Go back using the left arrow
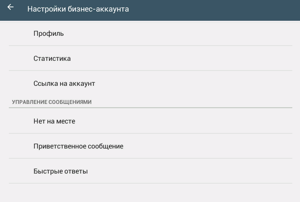The image size is (300, 202). pyautogui.click(x=10, y=8)
